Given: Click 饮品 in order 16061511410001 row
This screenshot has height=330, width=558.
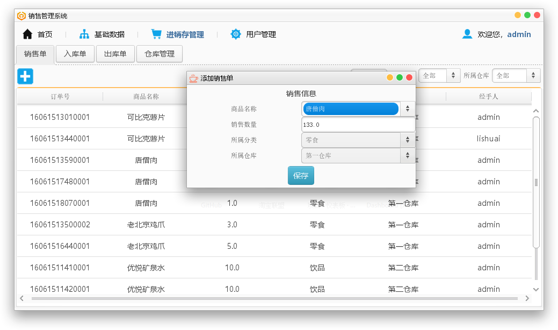Looking at the screenshot, I should (317, 268).
